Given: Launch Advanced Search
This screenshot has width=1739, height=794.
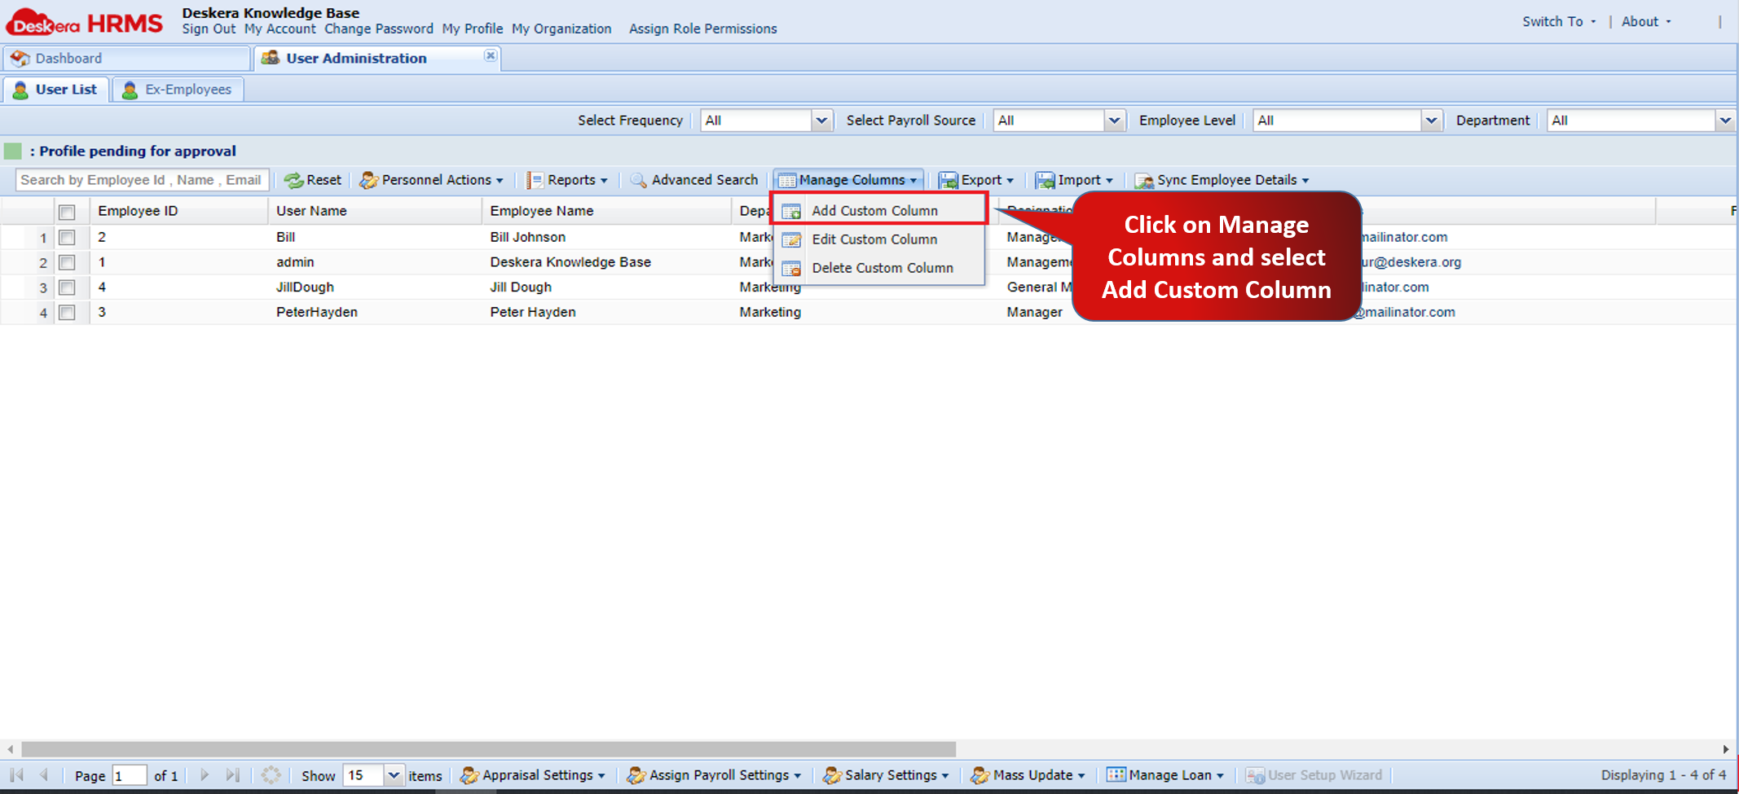Looking at the screenshot, I should point(693,180).
